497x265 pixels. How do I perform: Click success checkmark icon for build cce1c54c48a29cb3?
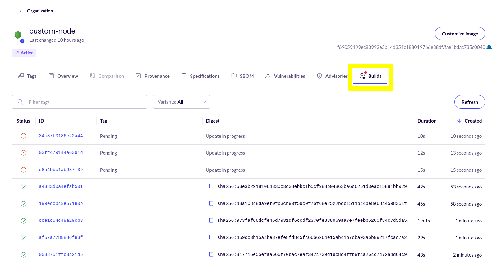pos(24,221)
